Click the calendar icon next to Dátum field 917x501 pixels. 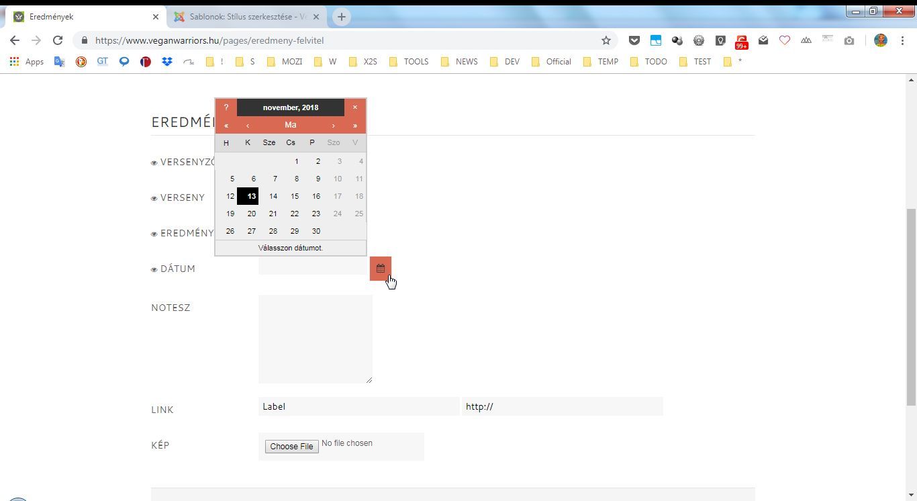click(380, 269)
